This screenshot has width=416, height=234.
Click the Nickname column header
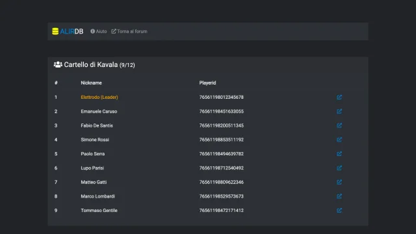pos(91,83)
